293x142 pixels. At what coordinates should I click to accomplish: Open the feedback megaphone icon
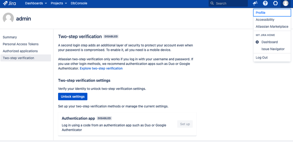(x=255, y=3)
